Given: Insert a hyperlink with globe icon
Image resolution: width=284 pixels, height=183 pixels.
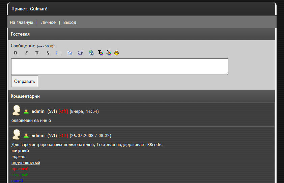Looking at the screenshot, I should (x=91, y=53).
